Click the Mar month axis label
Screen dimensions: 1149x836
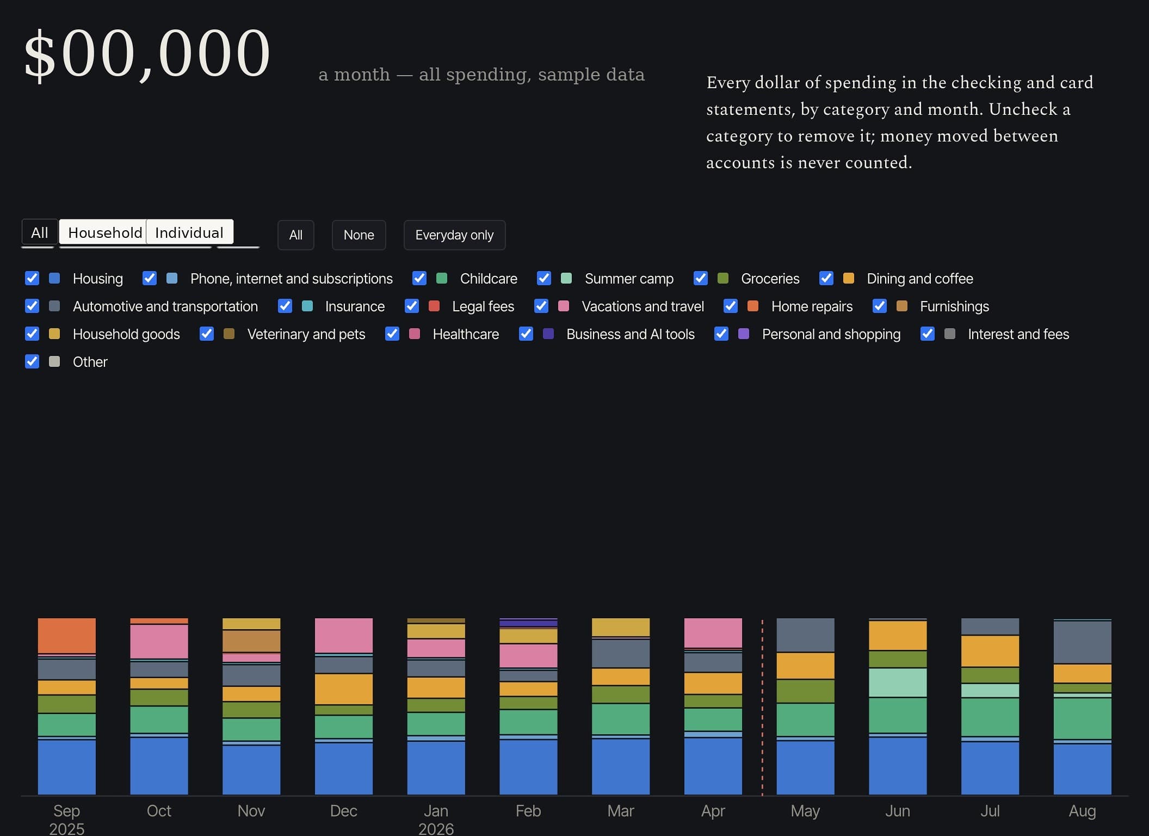tap(621, 810)
